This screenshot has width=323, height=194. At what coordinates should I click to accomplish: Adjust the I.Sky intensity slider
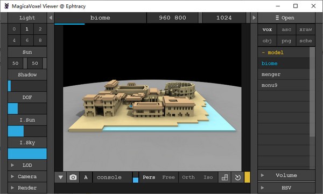click(27, 154)
